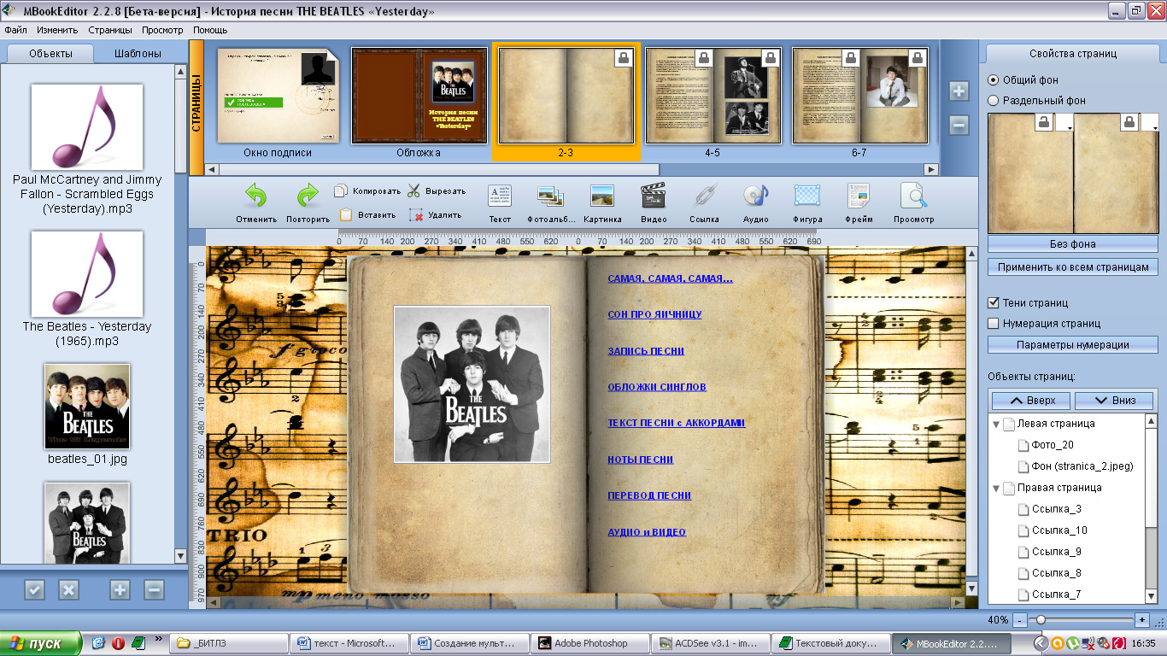Viewport: 1167px width, 656px height.
Task: Open right page background dropdown arrow
Action: click(x=1150, y=122)
